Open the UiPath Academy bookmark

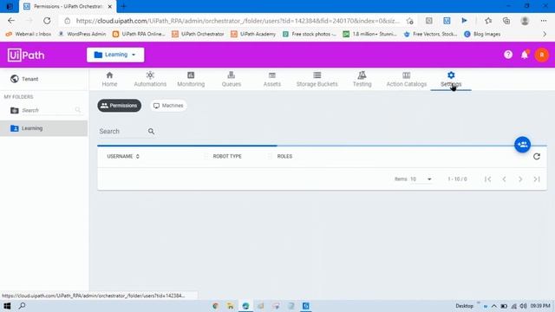253,34
